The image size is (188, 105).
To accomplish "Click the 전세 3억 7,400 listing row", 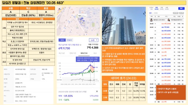I will (x=167, y=41).
